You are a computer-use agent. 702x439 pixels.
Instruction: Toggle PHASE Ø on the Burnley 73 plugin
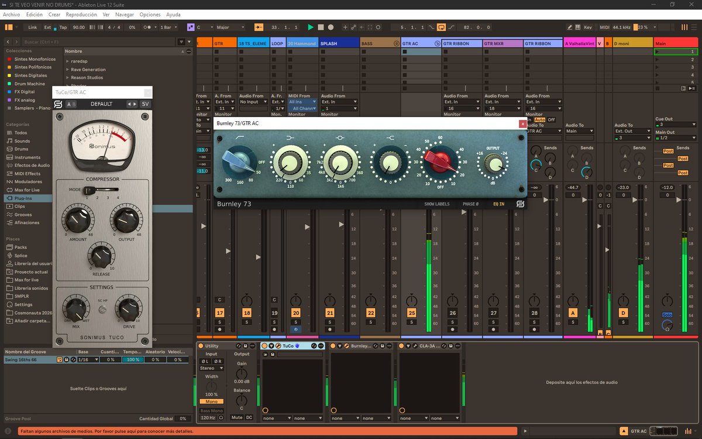tap(471, 204)
